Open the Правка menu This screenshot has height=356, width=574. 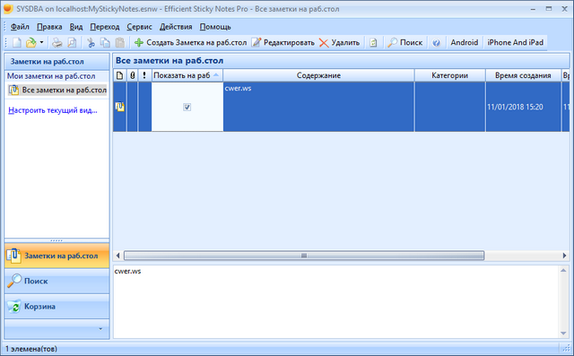click(x=49, y=27)
